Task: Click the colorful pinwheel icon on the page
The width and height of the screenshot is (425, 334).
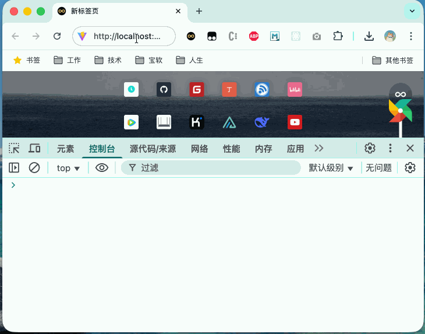Action: coord(401,111)
